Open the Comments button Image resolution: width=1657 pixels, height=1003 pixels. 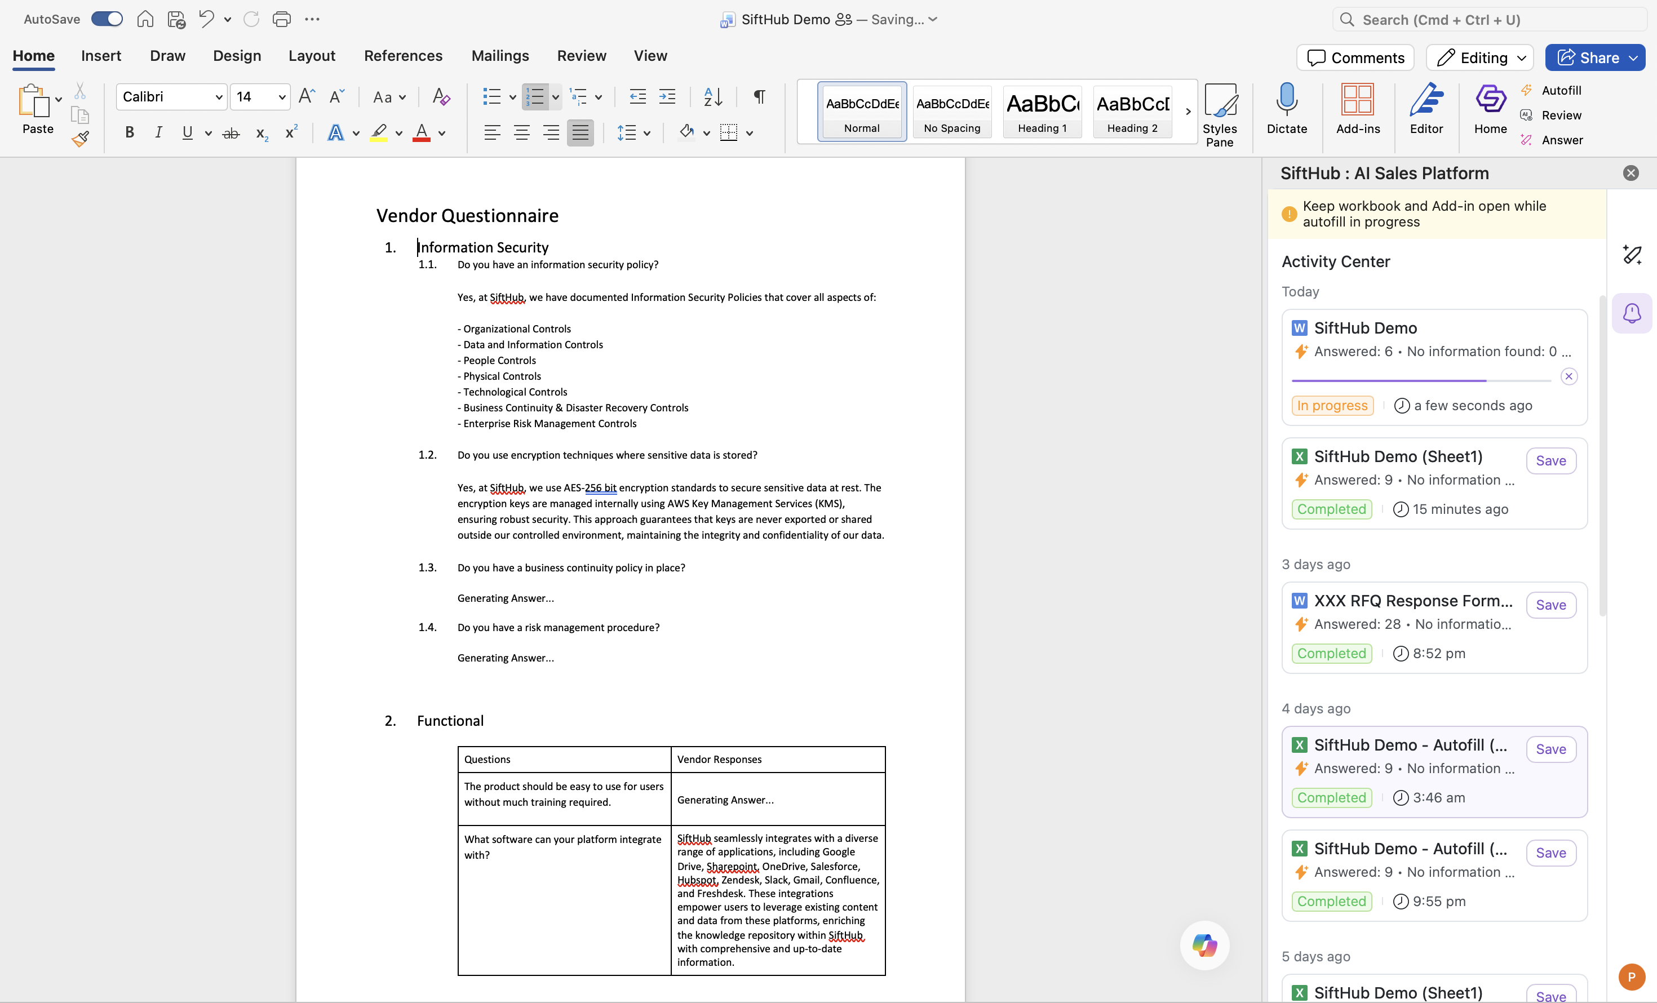[1354, 58]
